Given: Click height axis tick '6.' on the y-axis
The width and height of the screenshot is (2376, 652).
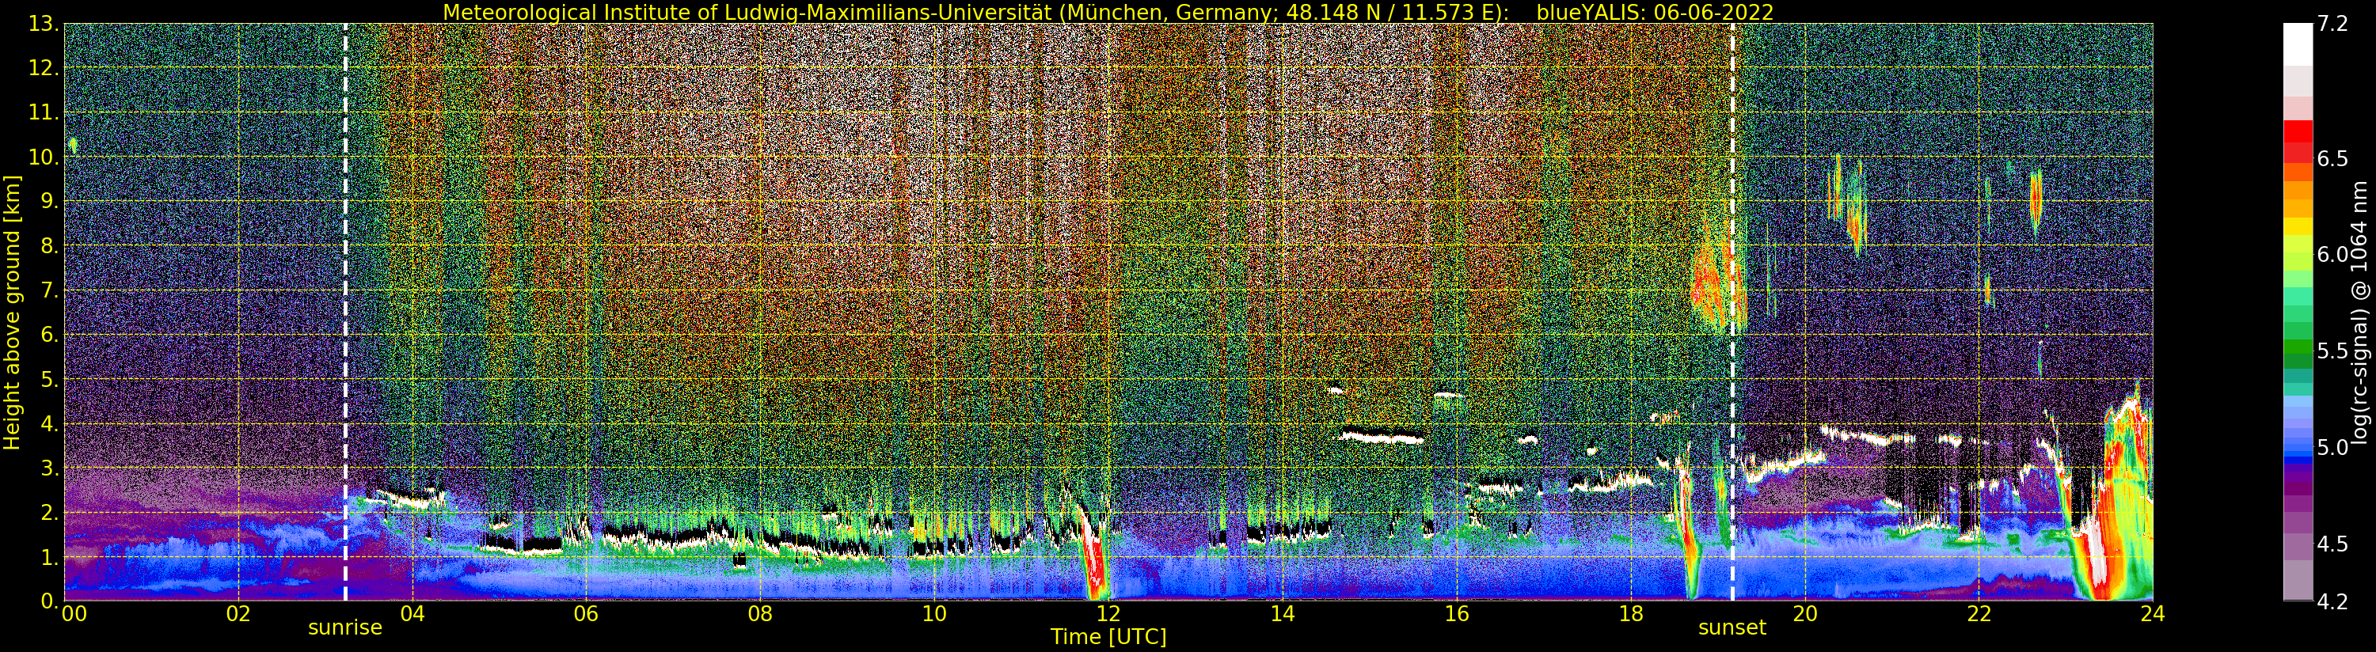Looking at the screenshot, I should 50,335.
